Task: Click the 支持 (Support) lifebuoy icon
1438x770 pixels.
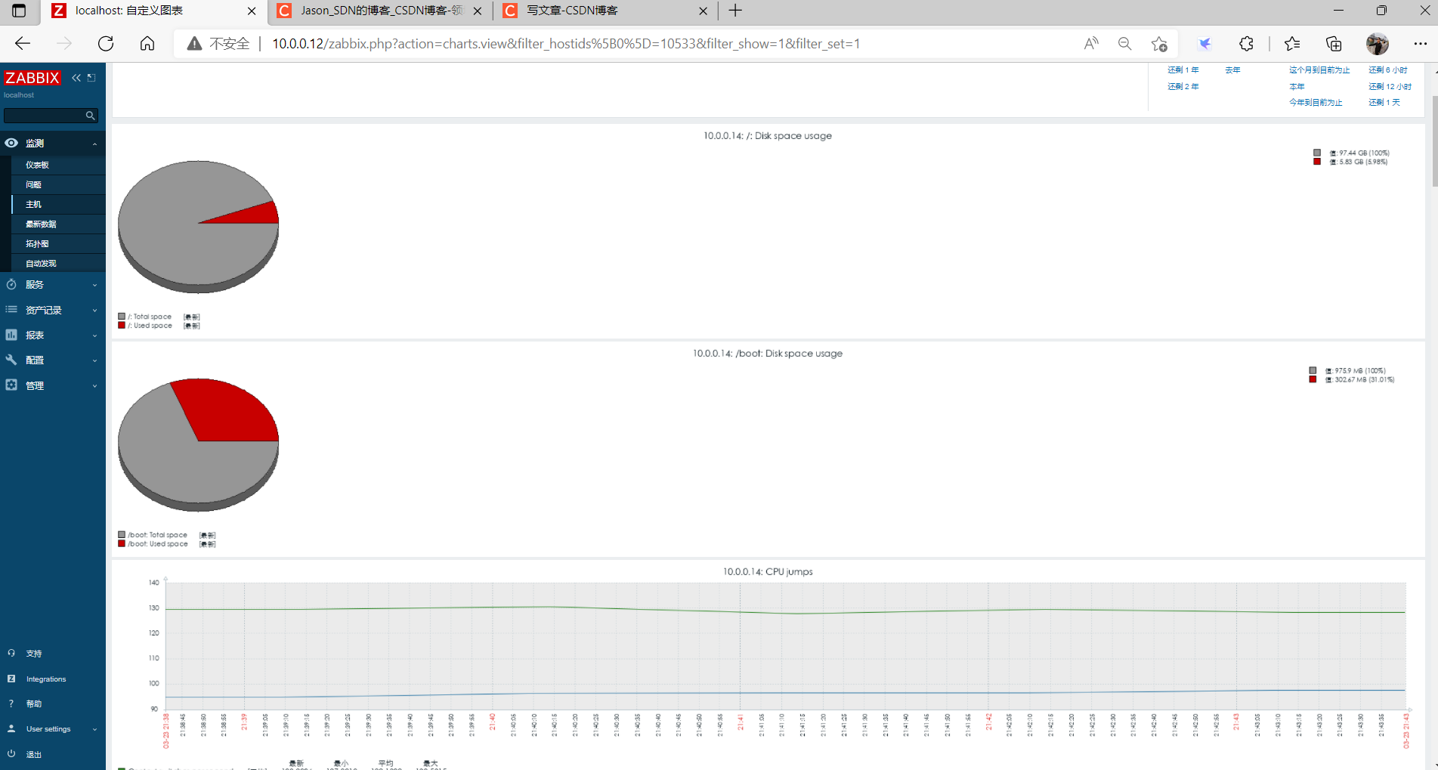Action: pos(11,653)
